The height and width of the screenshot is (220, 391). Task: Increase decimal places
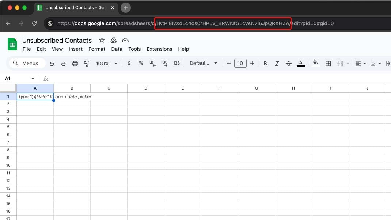(x=164, y=63)
